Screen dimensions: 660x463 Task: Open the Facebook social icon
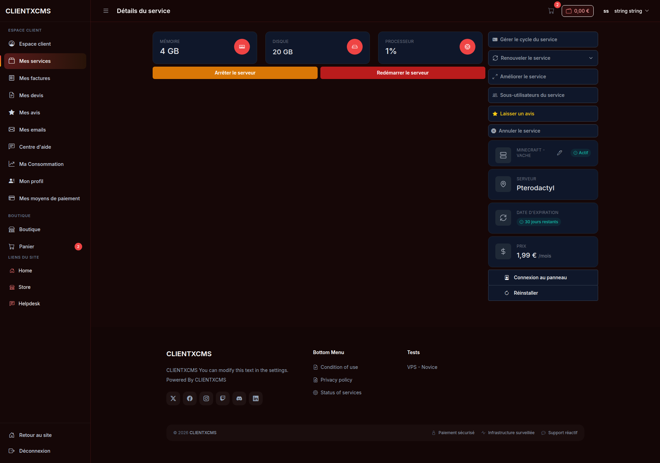[190, 398]
